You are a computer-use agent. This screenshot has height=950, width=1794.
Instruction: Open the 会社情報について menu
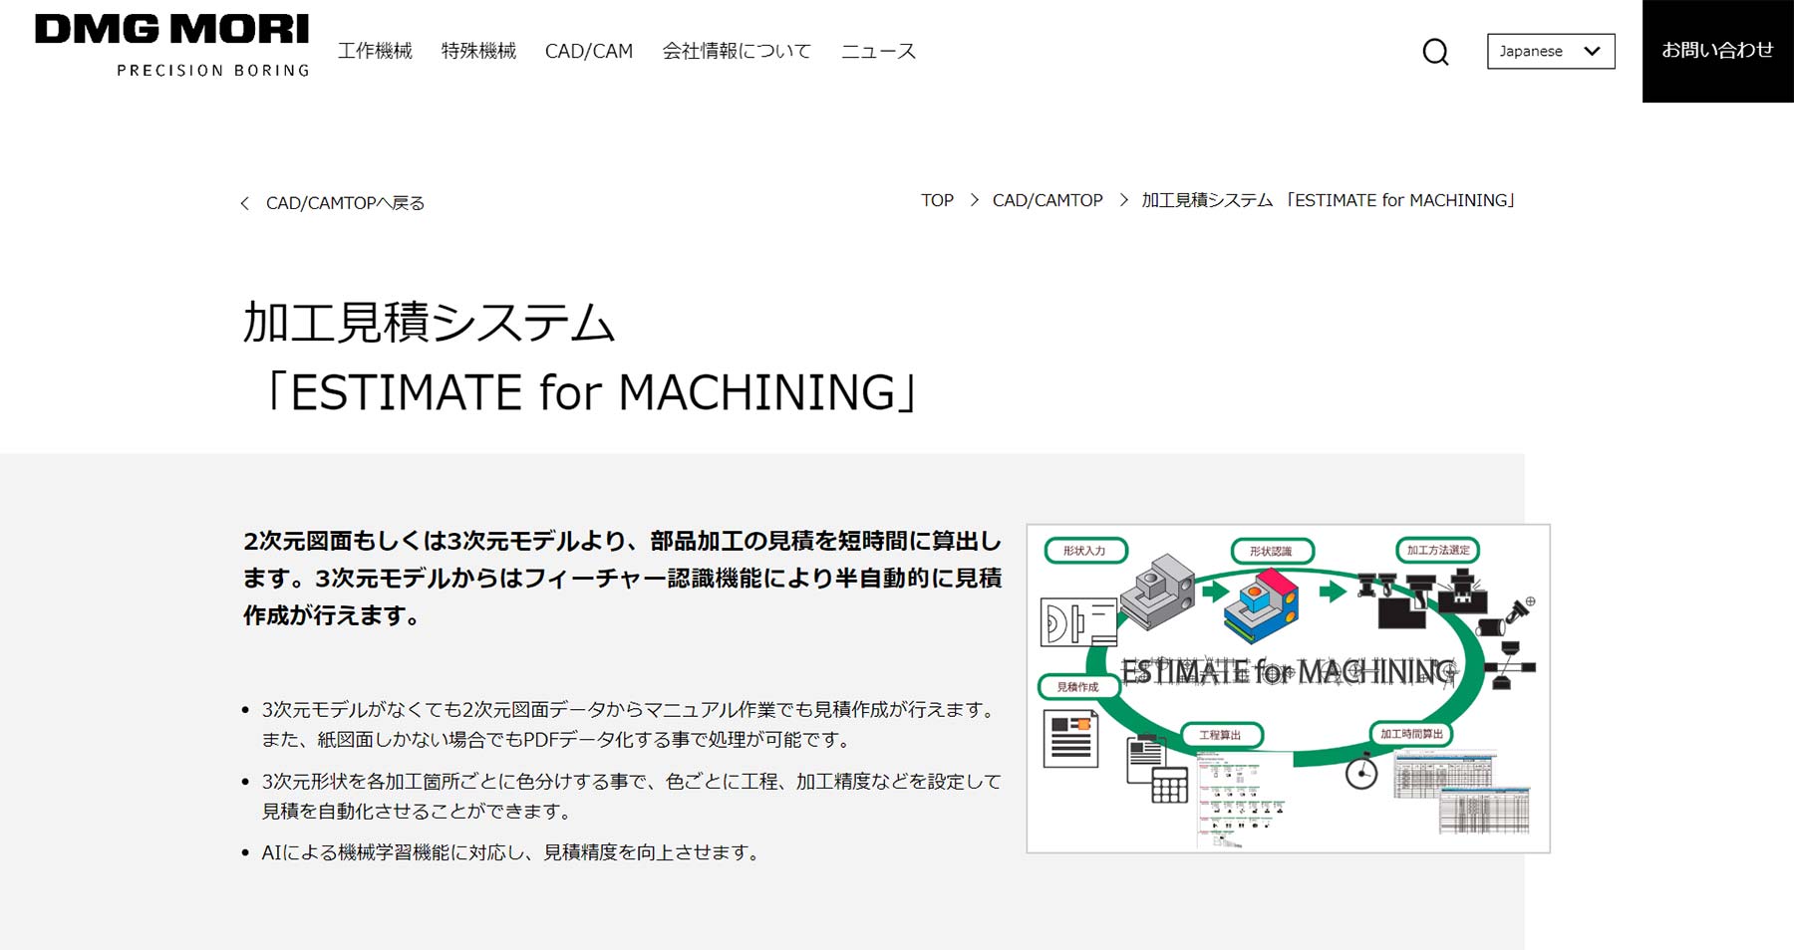coord(737,51)
